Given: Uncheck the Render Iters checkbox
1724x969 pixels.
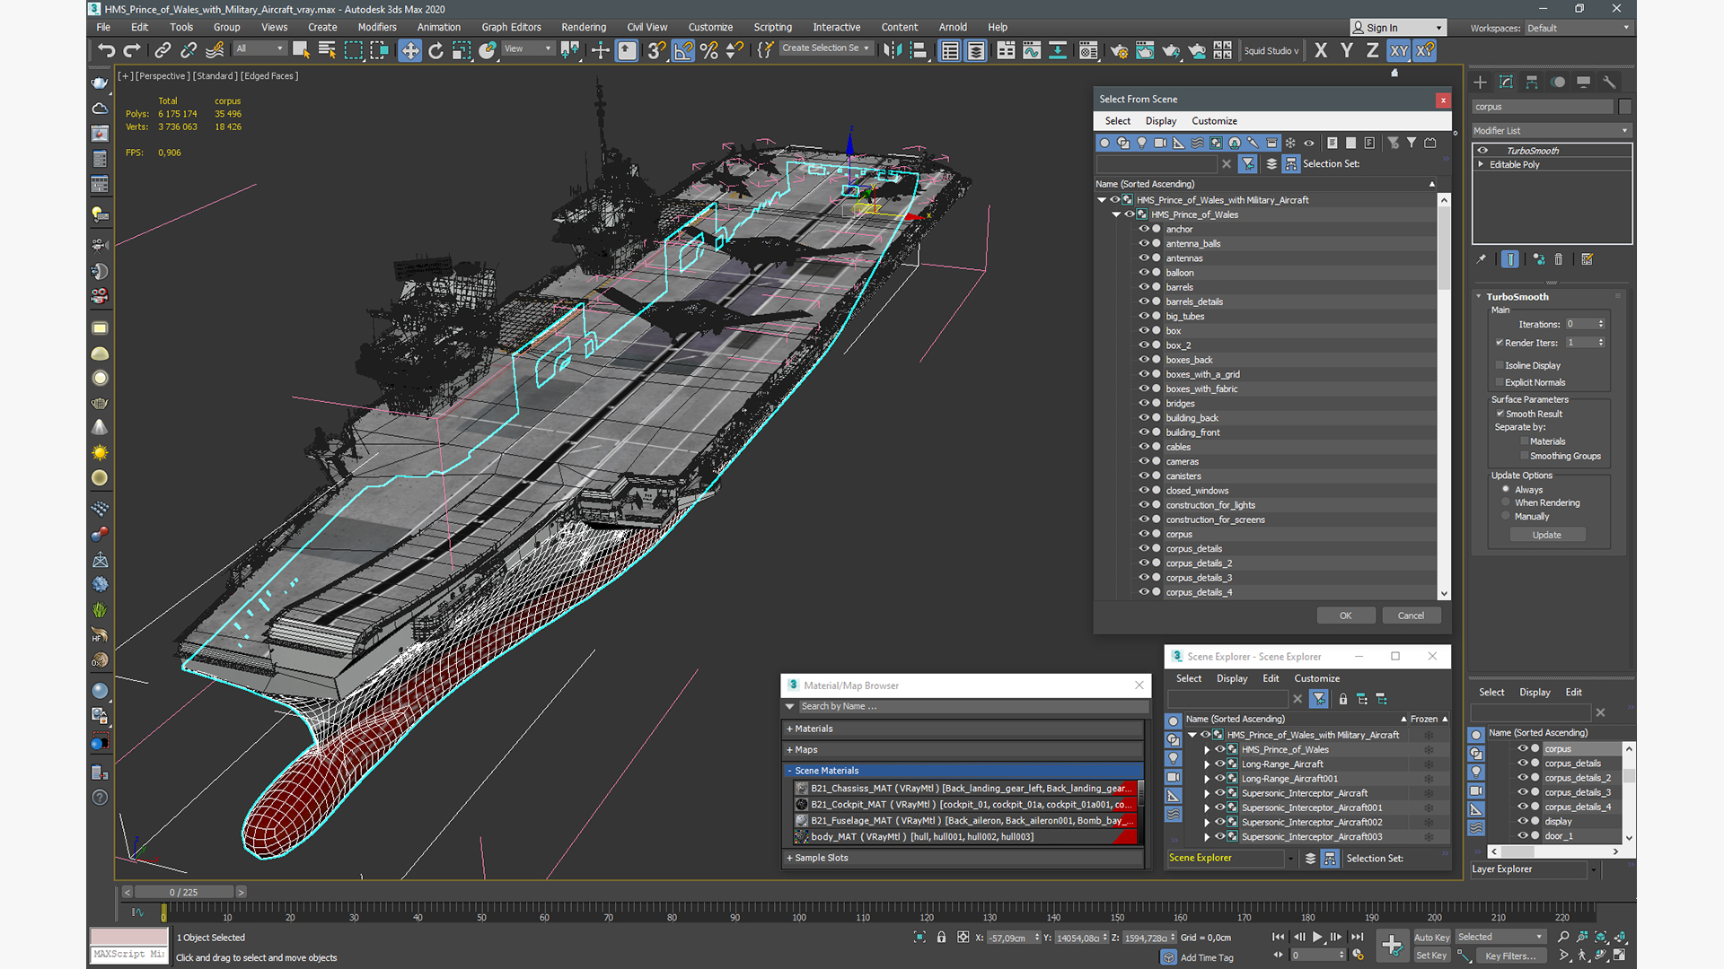Looking at the screenshot, I should [1500, 343].
